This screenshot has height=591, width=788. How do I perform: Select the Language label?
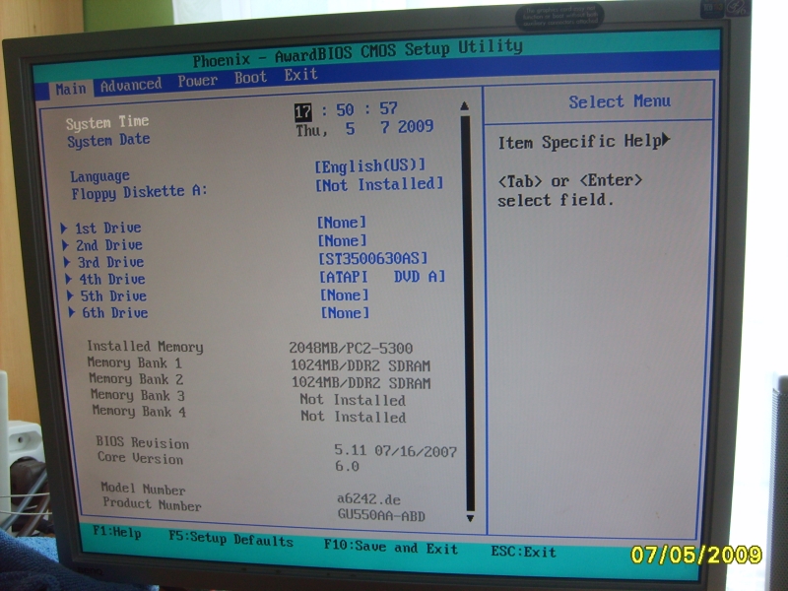pos(100,176)
